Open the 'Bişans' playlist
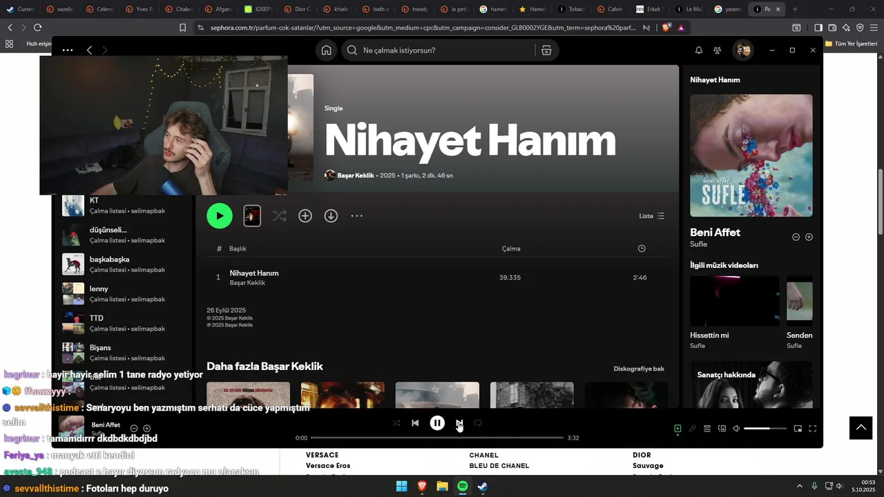 (x=124, y=353)
